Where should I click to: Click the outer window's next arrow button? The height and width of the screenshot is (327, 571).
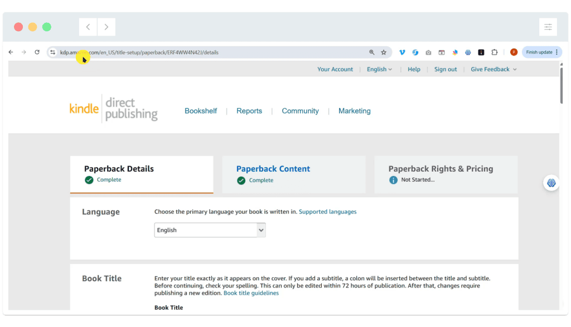pyautogui.click(x=107, y=27)
